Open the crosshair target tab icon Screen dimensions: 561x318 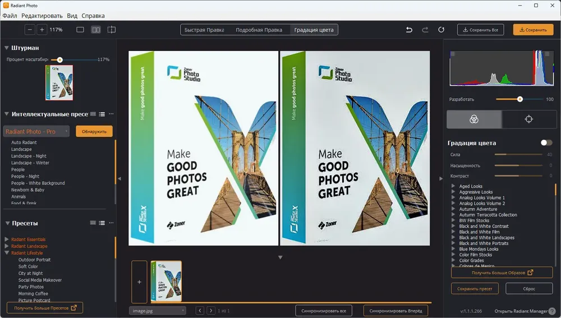(529, 119)
